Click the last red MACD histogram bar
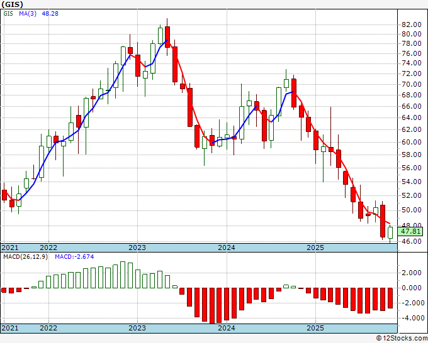 [390, 298]
